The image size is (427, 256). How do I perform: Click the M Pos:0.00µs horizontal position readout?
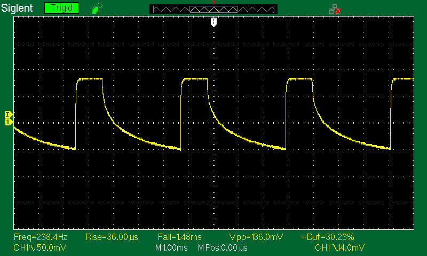(223, 248)
